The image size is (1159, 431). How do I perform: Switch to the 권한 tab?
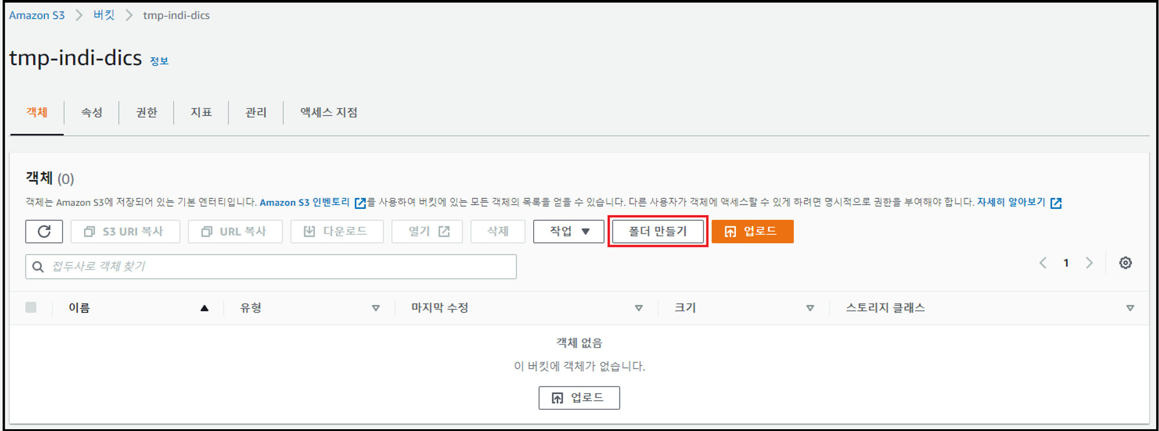[x=146, y=112]
